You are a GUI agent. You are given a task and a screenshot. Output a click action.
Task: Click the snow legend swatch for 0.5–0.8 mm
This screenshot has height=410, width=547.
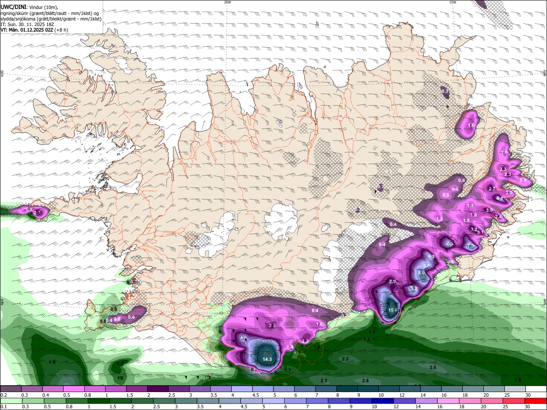tap(74, 389)
